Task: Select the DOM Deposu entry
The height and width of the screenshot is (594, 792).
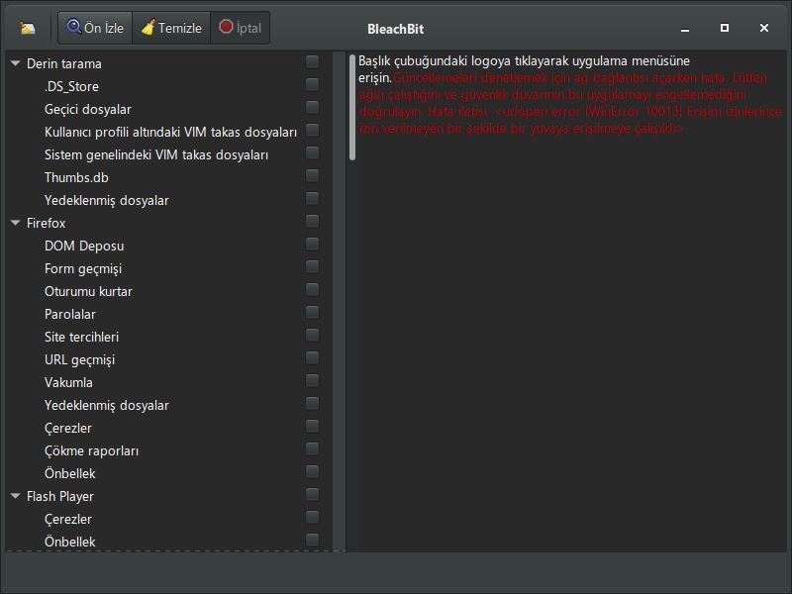Action: click(x=84, y=246)
